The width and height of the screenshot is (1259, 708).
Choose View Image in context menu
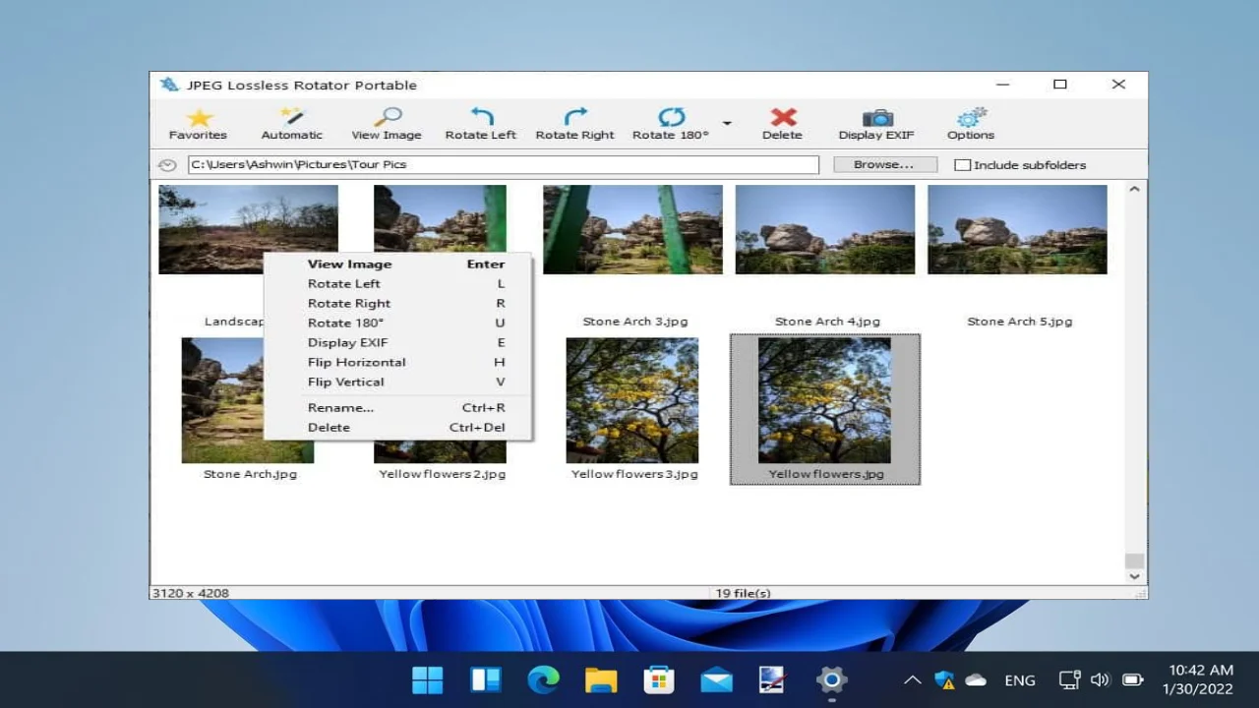[x=398, y=264]
